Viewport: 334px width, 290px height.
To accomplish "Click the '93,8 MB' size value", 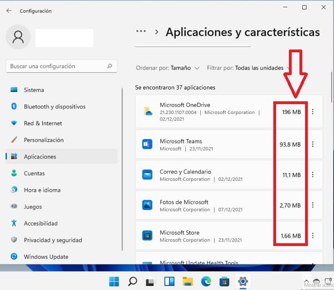I will [290, 145].
